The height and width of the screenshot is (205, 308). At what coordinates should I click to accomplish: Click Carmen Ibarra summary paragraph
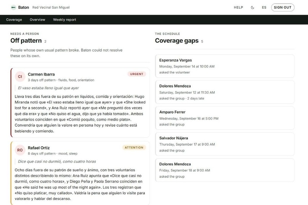point(80,114)
